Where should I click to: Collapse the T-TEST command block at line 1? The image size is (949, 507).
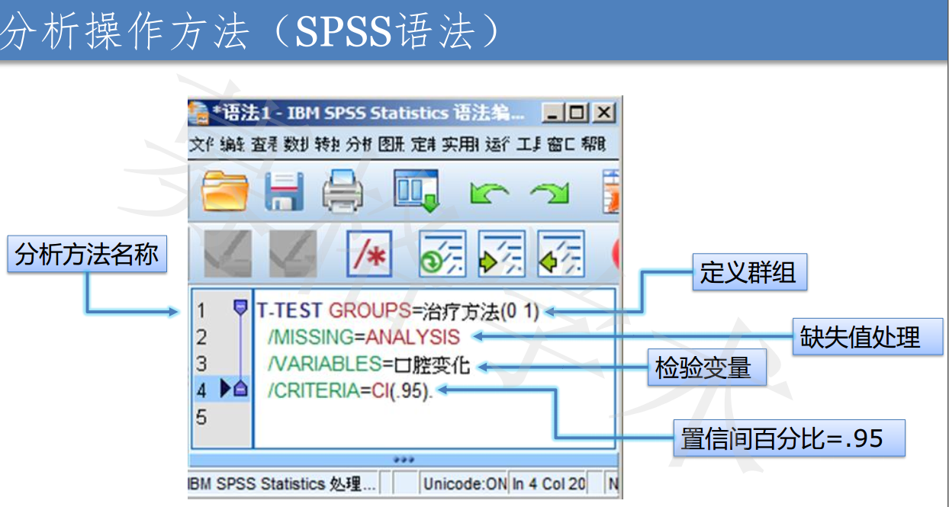click(x=240, y=308)
